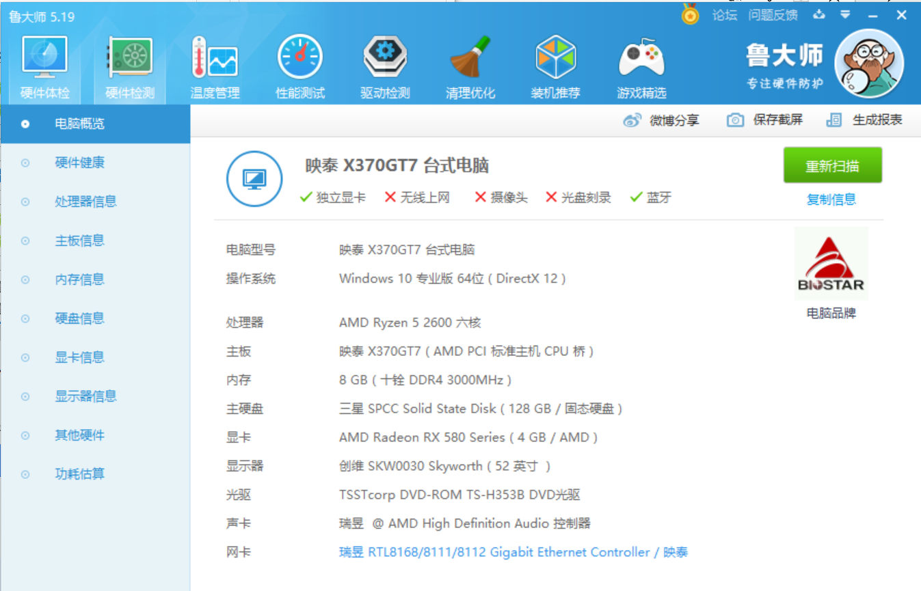Click the BIOSTAR brand logo
921x591 pixels.
(x=831, y=264)
